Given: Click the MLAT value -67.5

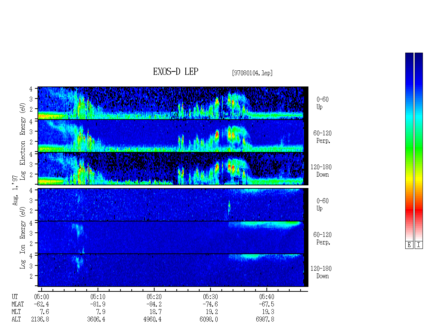Looking at the screenshot, I should tap(266, 304).
